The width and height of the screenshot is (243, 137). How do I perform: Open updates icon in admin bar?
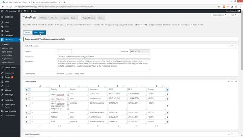[x=19, y=11]
